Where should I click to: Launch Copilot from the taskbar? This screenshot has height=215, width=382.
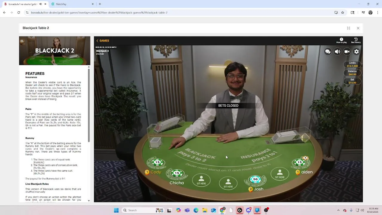click(x=178, y=210)
